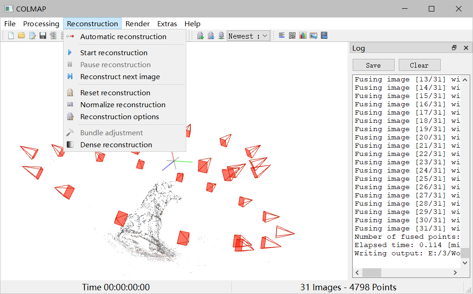Click log horizontal scrollbar thumb
473x294 pixels.
coord(372,273)
